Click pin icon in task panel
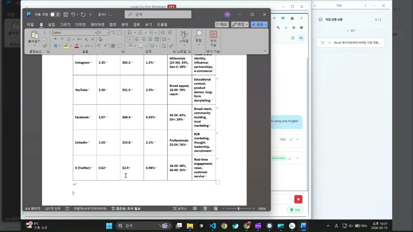This screenshot has height=232, width=413. (x=366, y=5)
